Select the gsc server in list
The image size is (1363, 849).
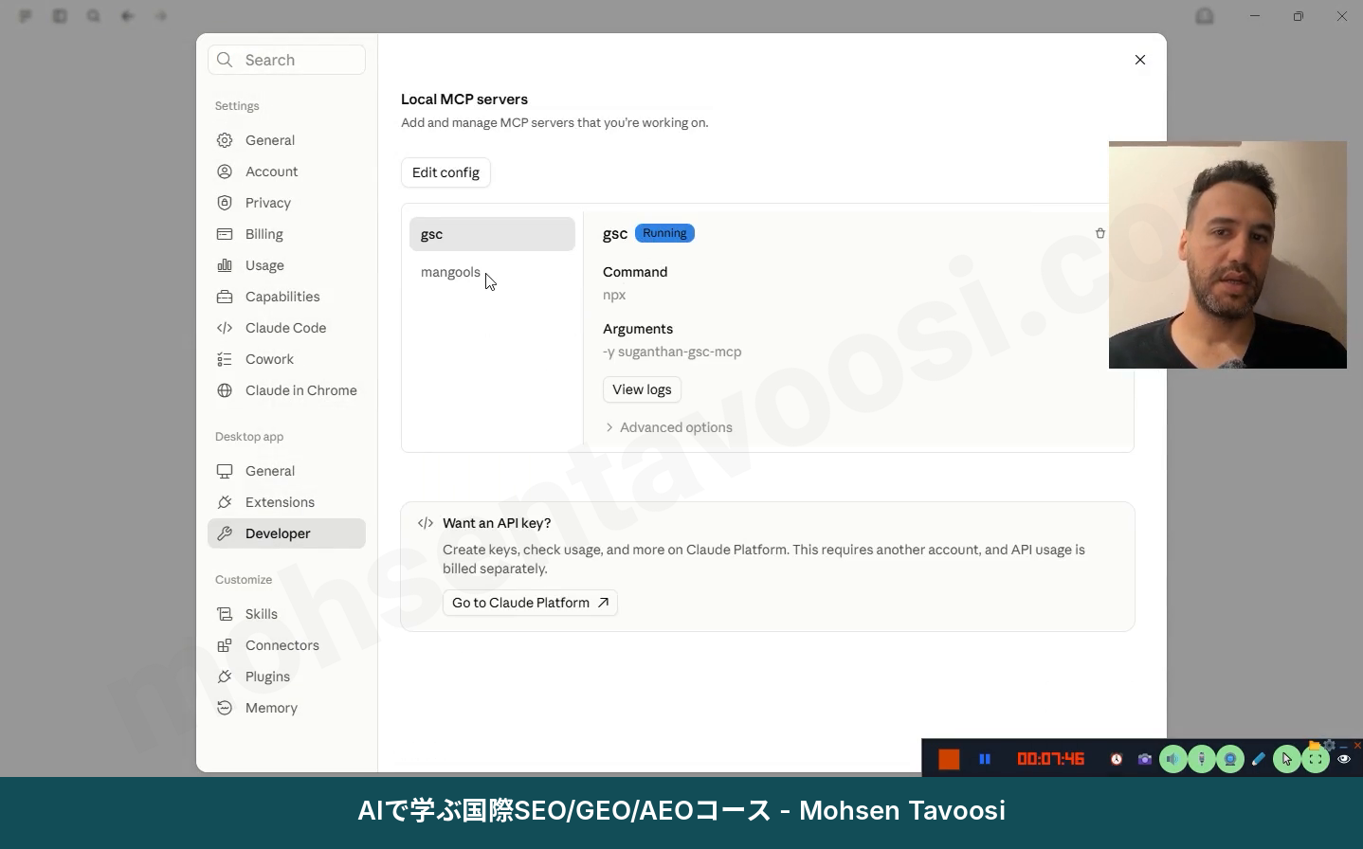[x=492, y=234]
